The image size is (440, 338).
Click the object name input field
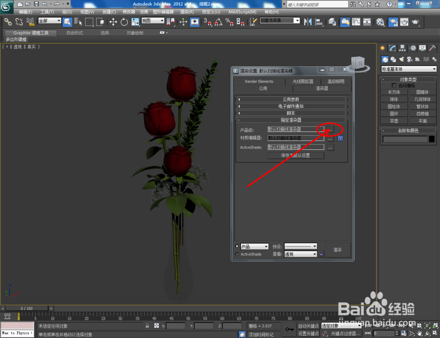(x=405, y=139)
